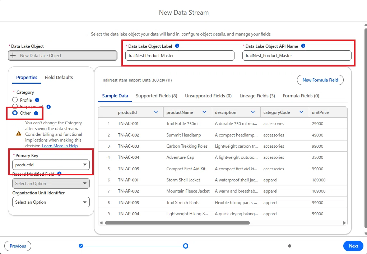Open the Organization Unit Identifier dropdown
Screen dimensions: 367x254
[x=51, y=202]
